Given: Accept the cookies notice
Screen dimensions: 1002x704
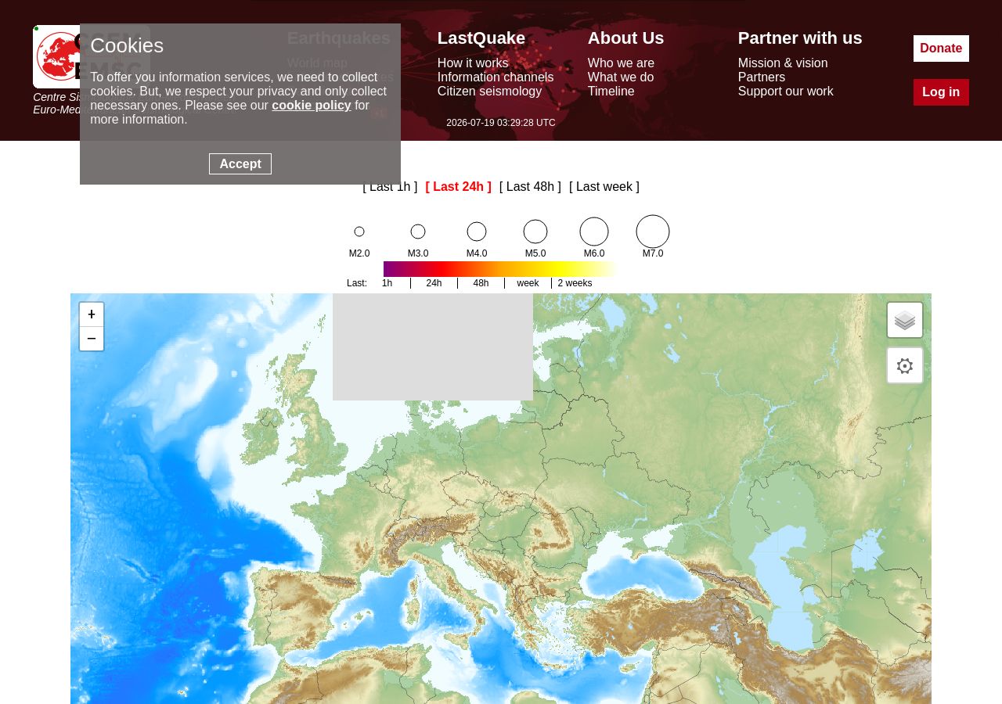Looking at the screenshot, I should click(x=240, y=164).
